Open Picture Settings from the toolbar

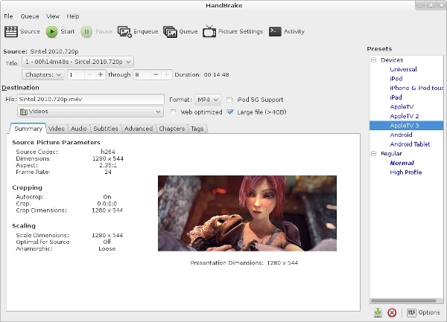210,32
